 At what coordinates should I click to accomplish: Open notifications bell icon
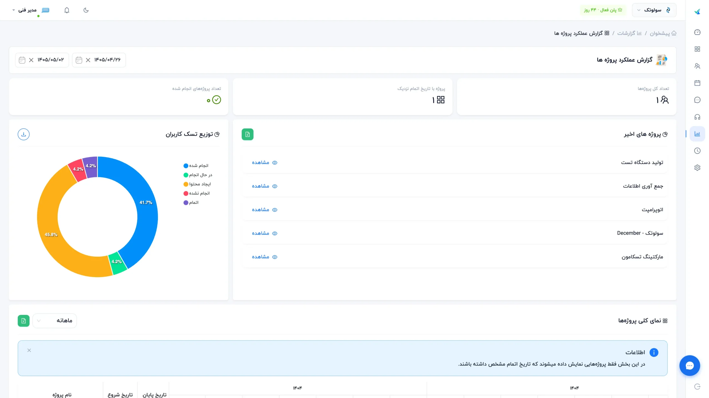coord(67,10)
